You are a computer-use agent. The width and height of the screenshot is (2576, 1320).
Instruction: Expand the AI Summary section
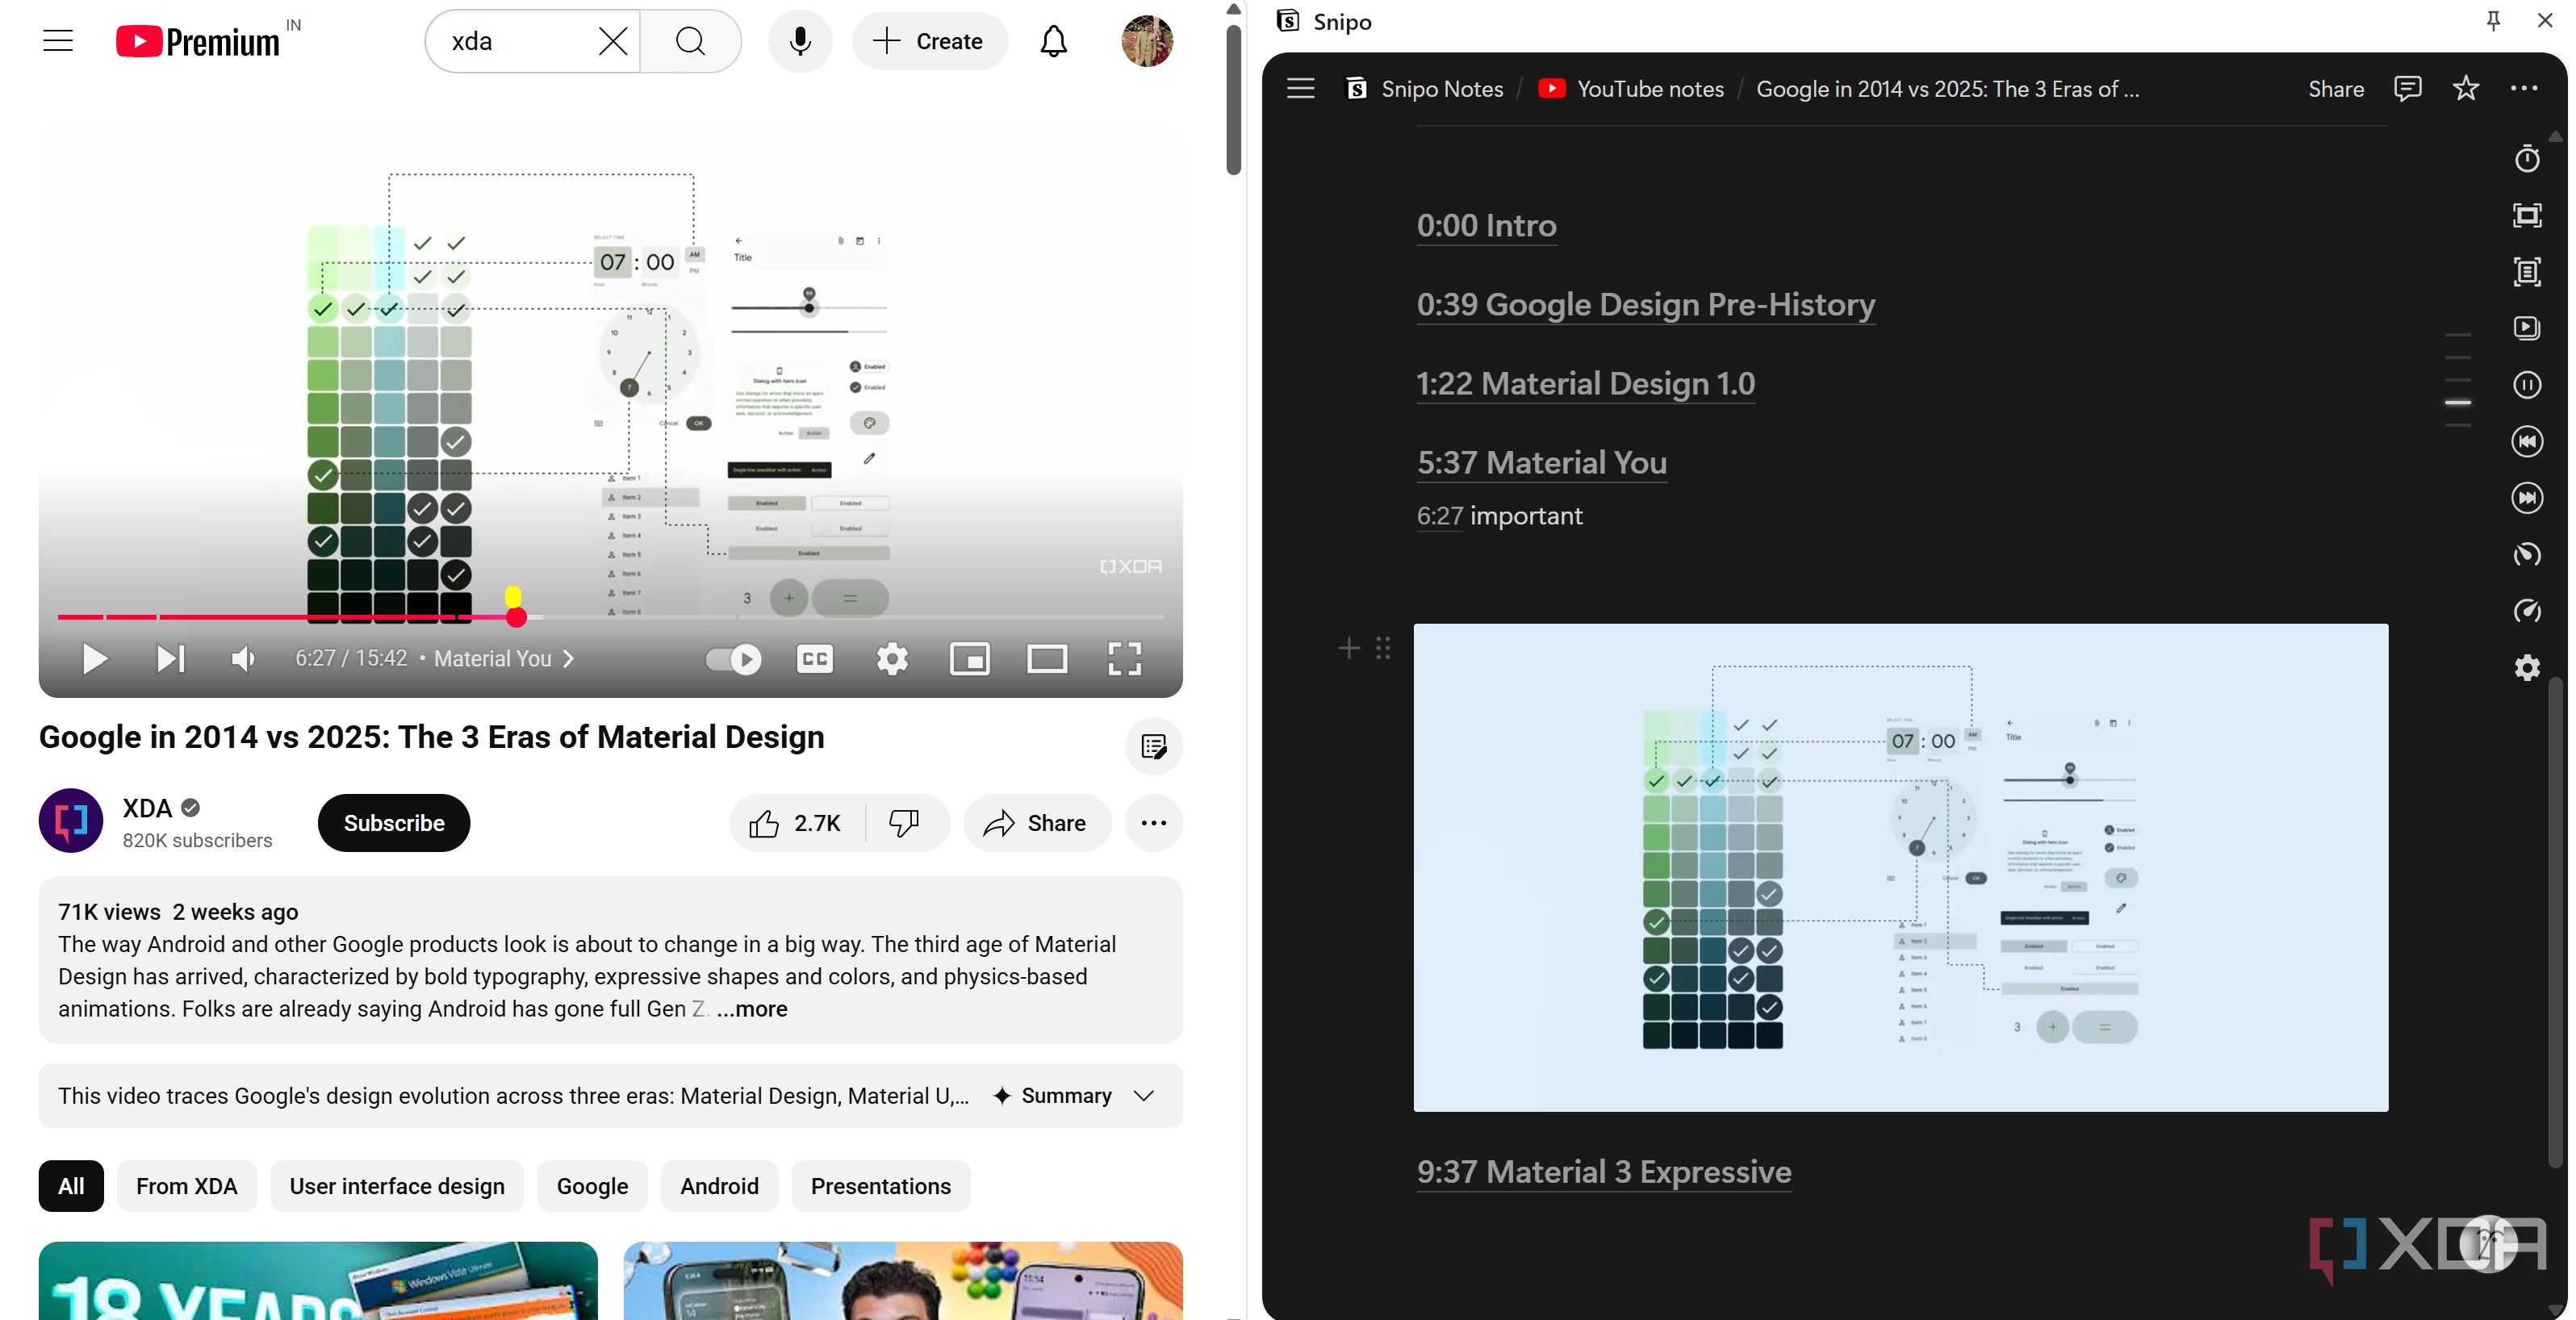coord(1073,1096)
